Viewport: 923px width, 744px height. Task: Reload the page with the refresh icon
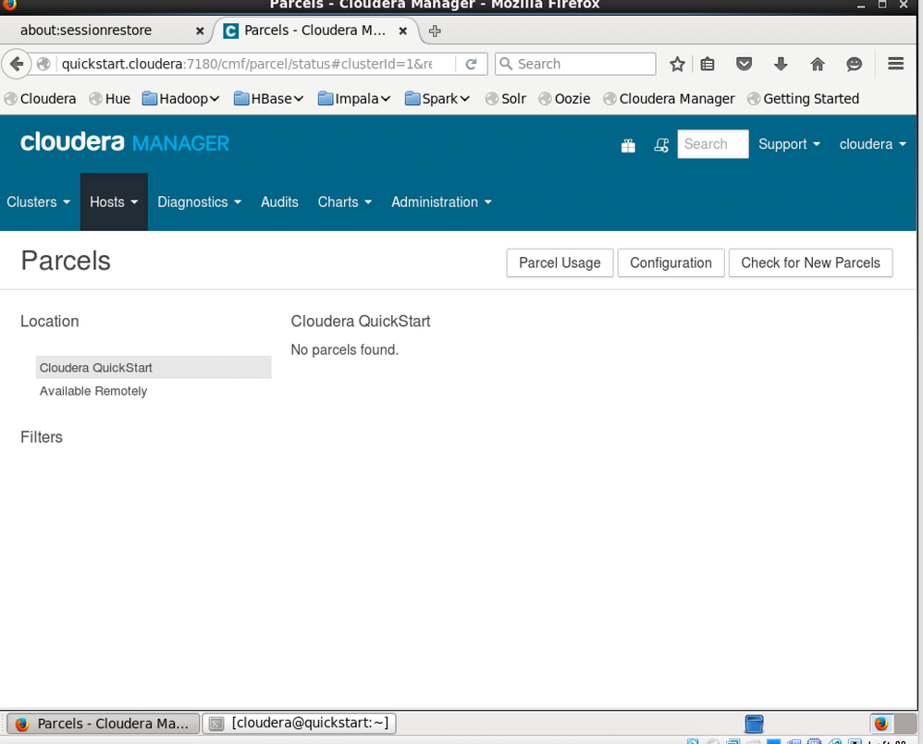click(471, 64)
